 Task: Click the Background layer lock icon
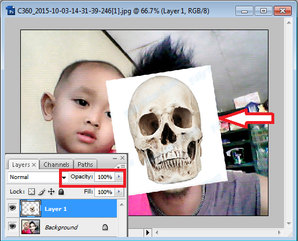[105, 227]
